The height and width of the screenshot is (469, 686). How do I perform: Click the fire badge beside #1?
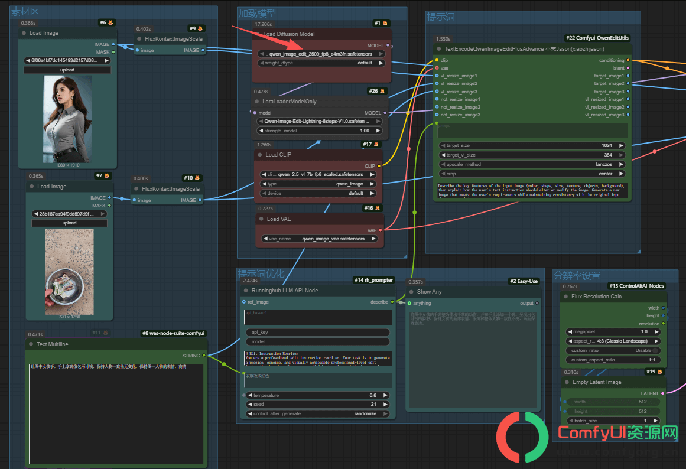385,23
